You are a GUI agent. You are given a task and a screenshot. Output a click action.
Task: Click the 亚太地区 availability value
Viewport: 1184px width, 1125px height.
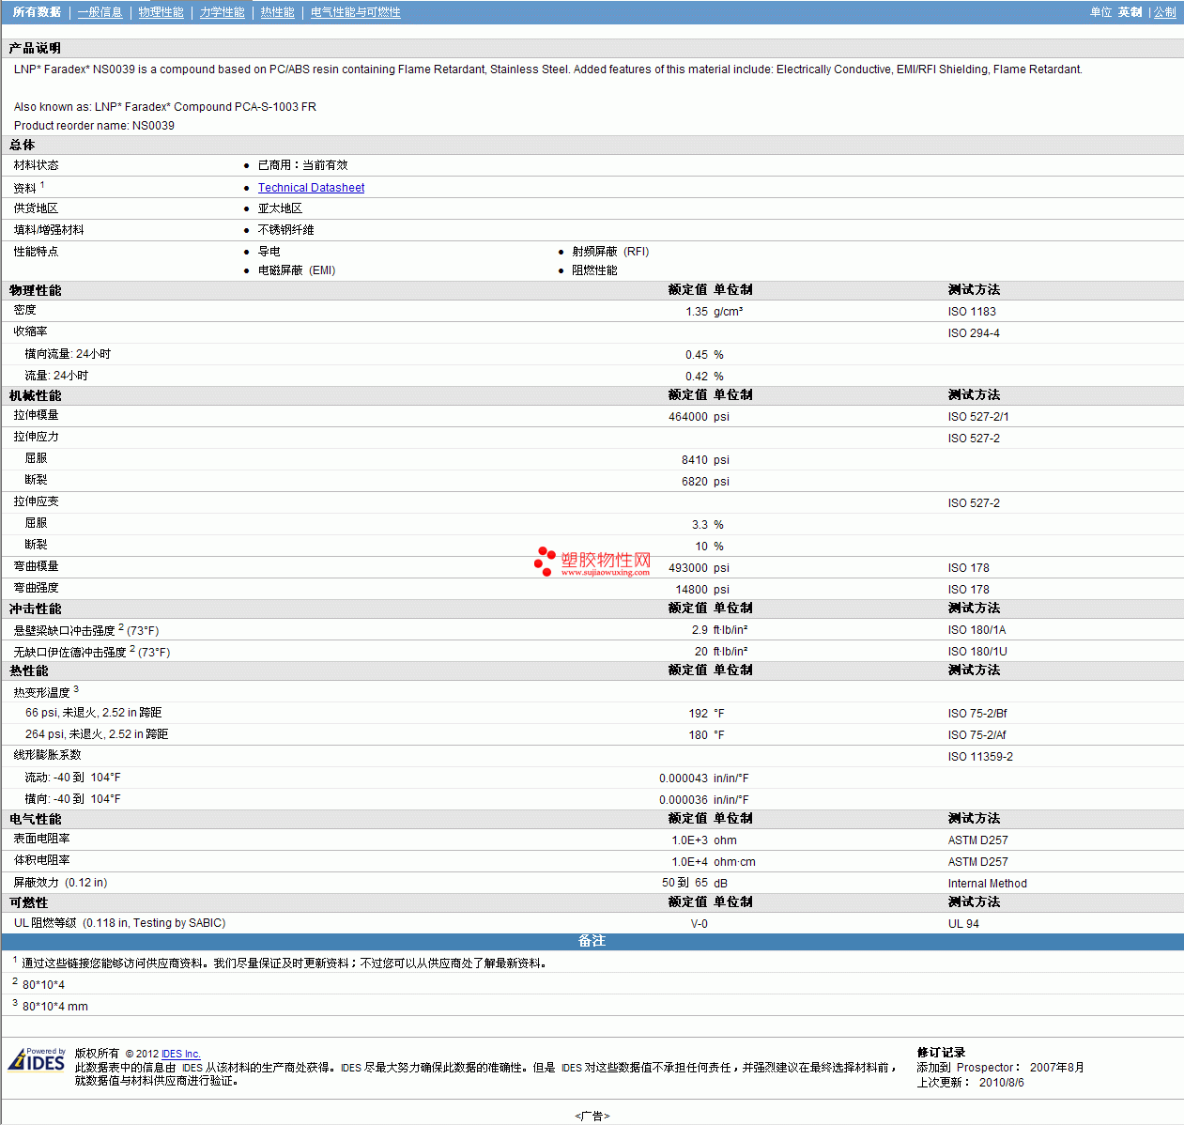[280, 208]
